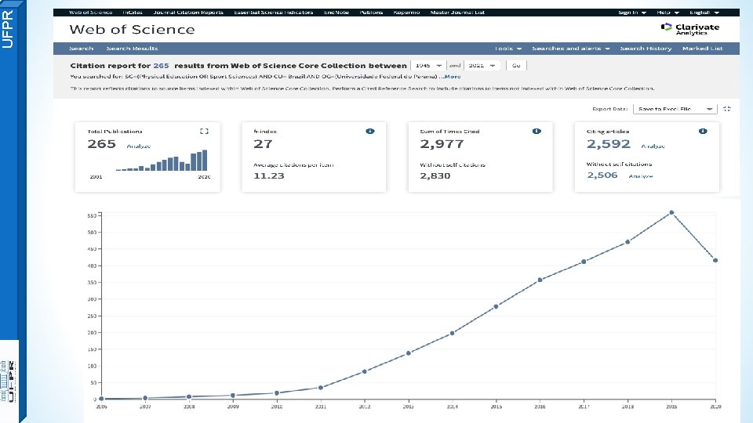
Task: Open Kopernio in top bar
Action: coord(406,13)
